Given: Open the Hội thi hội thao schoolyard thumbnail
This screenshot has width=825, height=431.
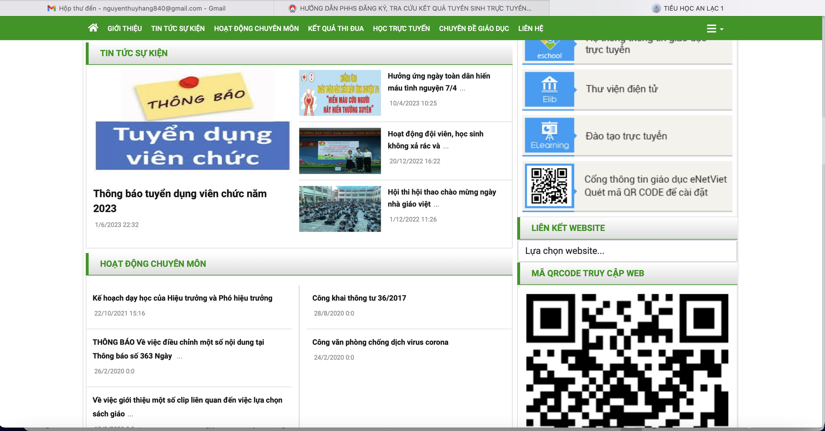Looking at the screenshot, I should click(x=340, y=209).
